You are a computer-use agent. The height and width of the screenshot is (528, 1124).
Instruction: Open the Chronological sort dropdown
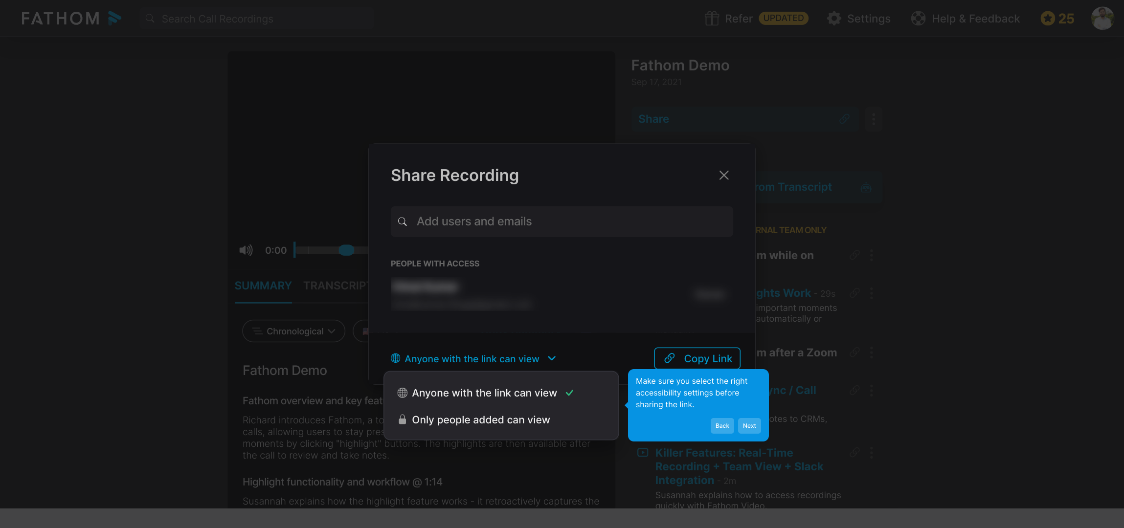click(294, 331)
